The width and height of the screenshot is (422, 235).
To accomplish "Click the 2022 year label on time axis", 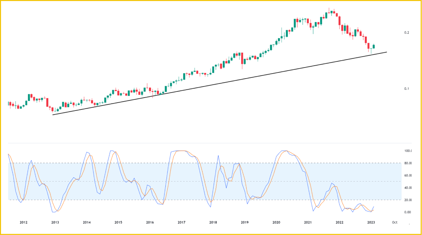I will [x=339, y=222].
